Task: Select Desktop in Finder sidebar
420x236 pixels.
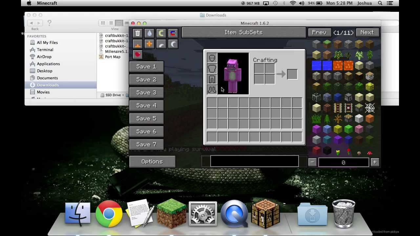Action: click(45, 71)
